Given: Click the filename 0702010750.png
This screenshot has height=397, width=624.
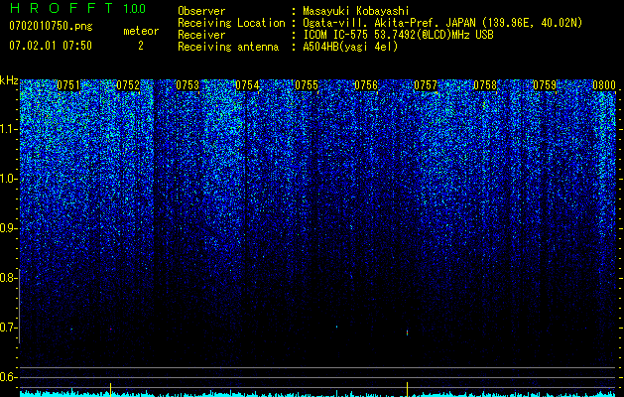Looking at the screenshot, I should (51, 27).
